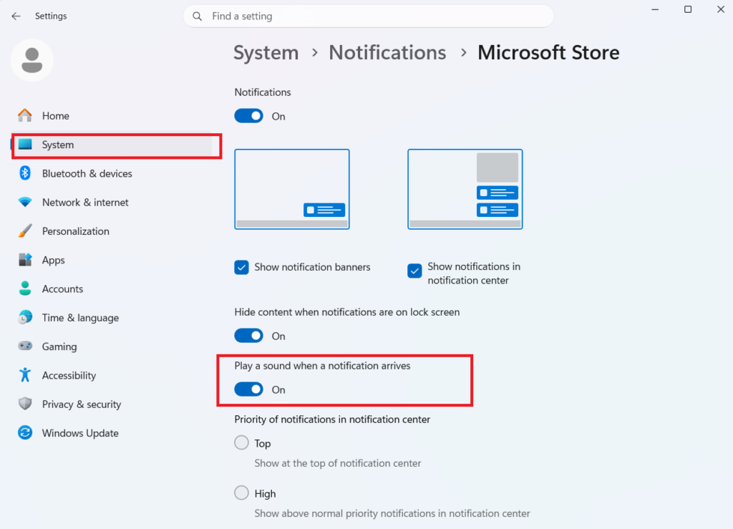The image size is (733, 529).
Task: Uncheck Show notifications in notification center
Action: (x=414, y=271)
